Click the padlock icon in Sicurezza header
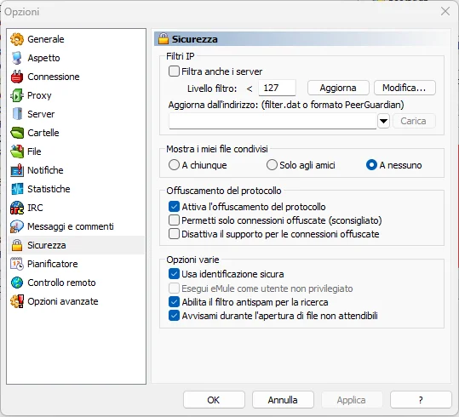 pyautogui.click(x=164, y=39)
